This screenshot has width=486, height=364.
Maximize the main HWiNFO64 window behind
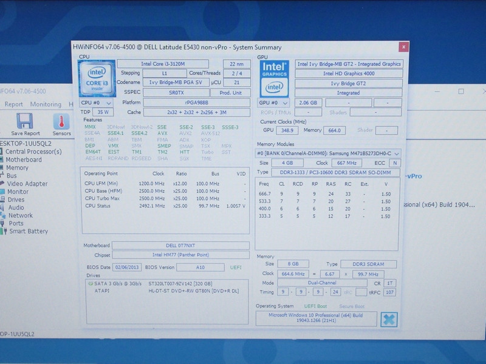coord(461,92)
